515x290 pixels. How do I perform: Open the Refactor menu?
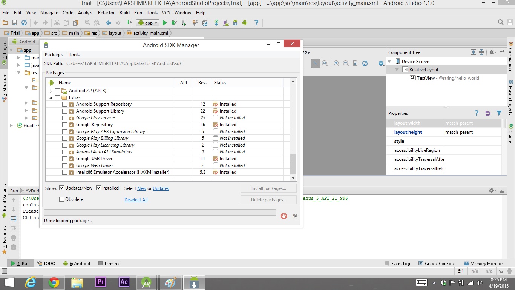[106, 13]
